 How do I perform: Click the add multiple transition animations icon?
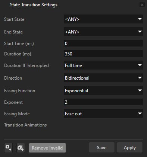pyautogui.click(x=21, y=148)
